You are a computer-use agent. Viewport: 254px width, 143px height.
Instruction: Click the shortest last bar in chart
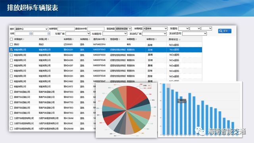[x=233, y=128]
